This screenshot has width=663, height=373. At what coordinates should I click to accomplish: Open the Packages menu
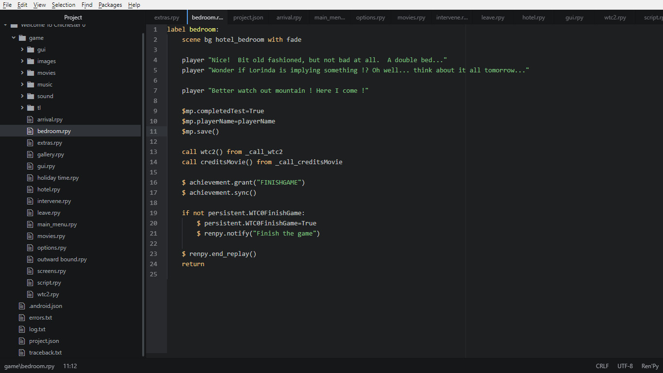[110, 5]
